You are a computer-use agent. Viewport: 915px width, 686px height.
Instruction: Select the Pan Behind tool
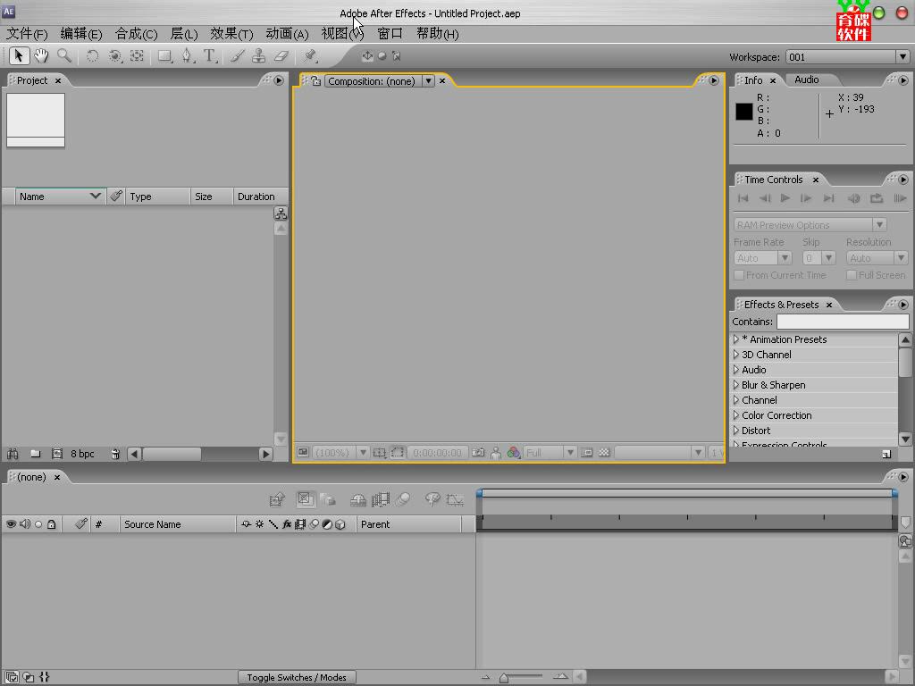click(x=137, y=56)
